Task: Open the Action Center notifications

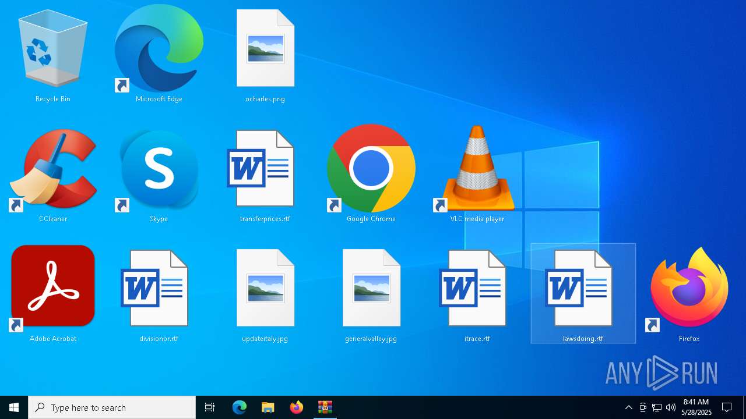Action: [x=727, y=407]
